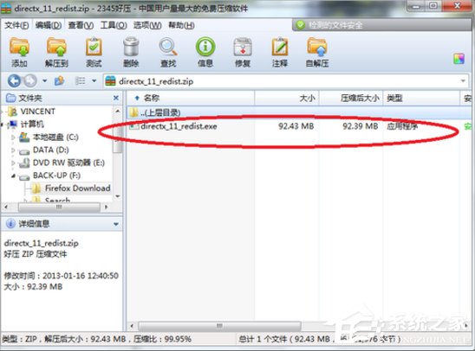Open the 工具(O) menu
Screen dimensions: 475x351
point(114,25)
